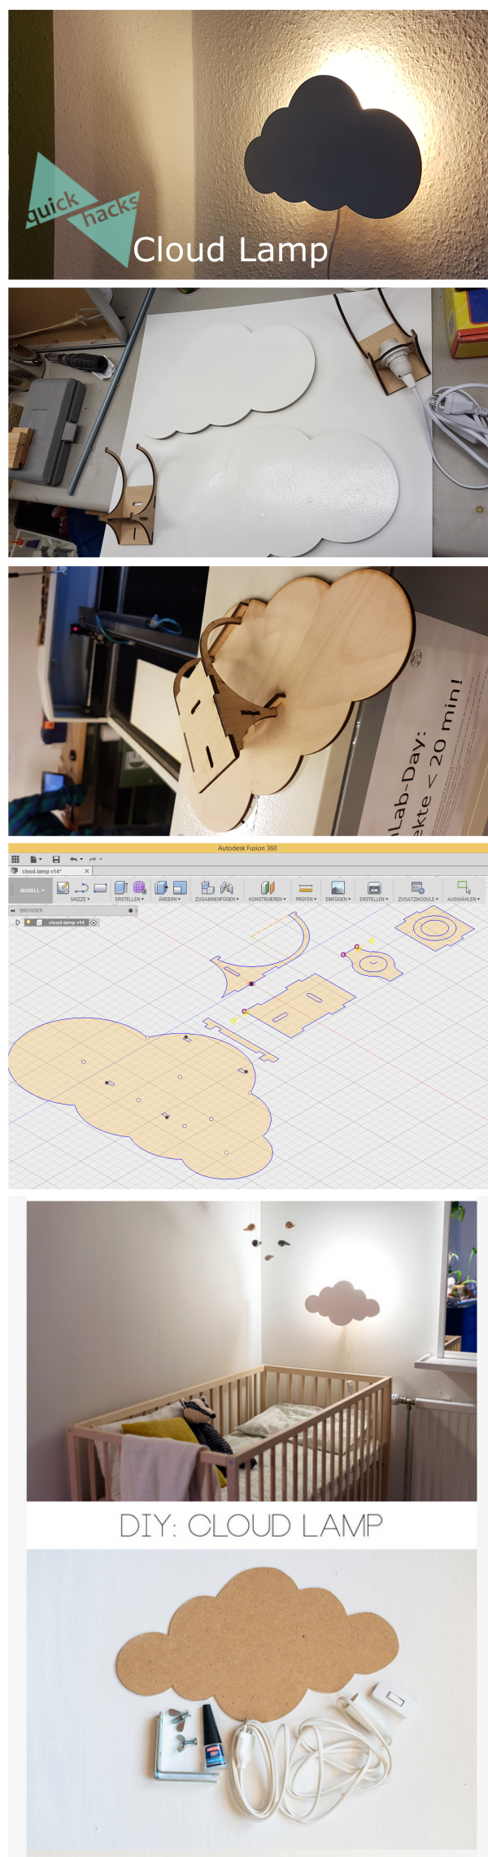Open the ERSTELLEN dropdown beside ZUSATZMODULE
Screen dimensions: 488x1857
click(x=374, y=899)
